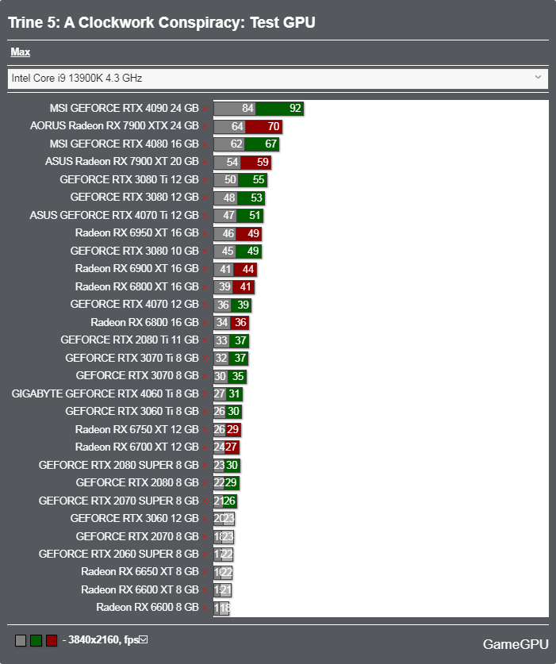Remove GEFORCE RTX 2080 SUPER 8 GB row
The height and width of the screenshot is (664, 556).
(205, 466)
